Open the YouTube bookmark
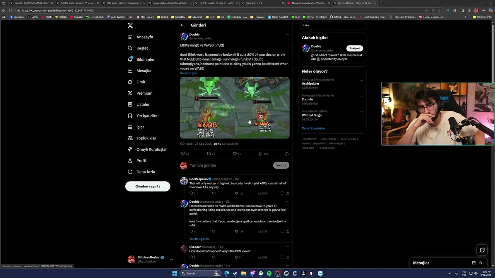 [x=76, y=17]
